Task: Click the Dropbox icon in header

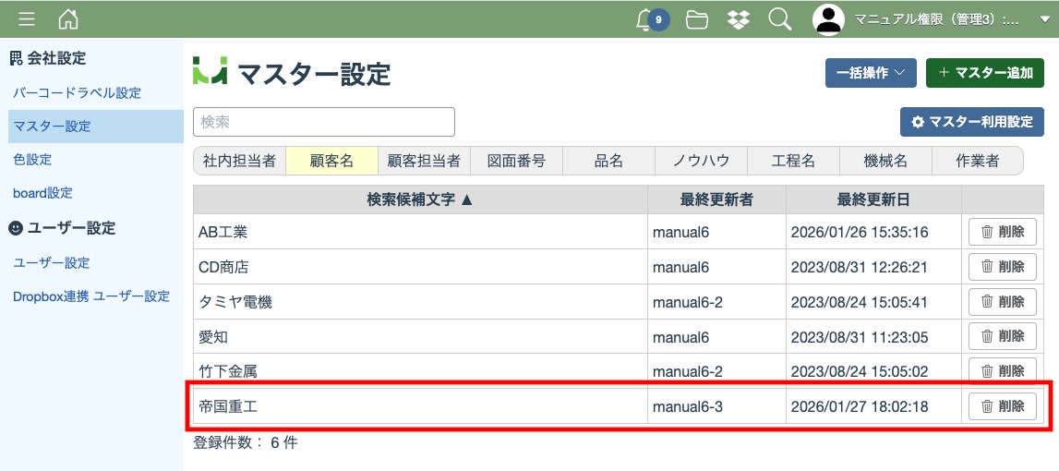Action: pos(739,19)
